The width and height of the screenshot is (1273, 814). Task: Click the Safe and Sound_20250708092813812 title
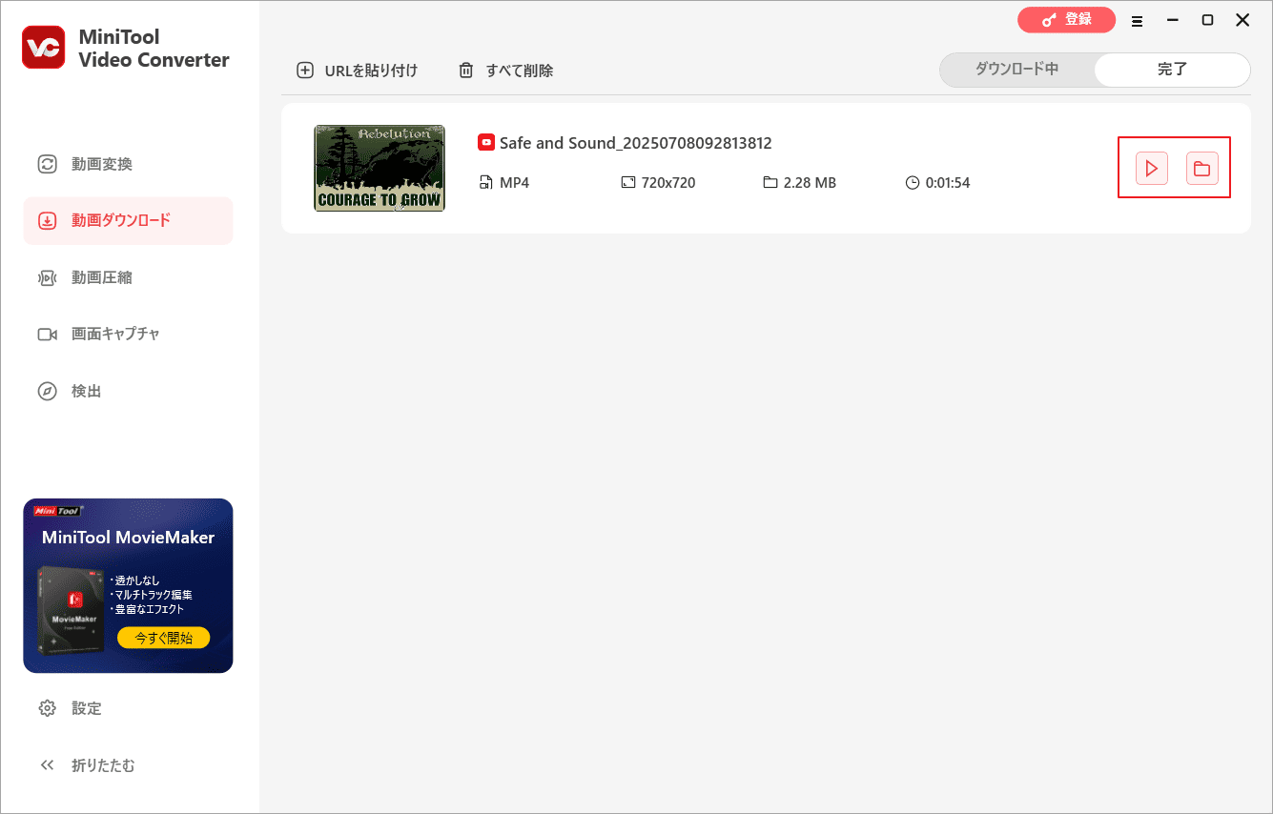[635, 143]
